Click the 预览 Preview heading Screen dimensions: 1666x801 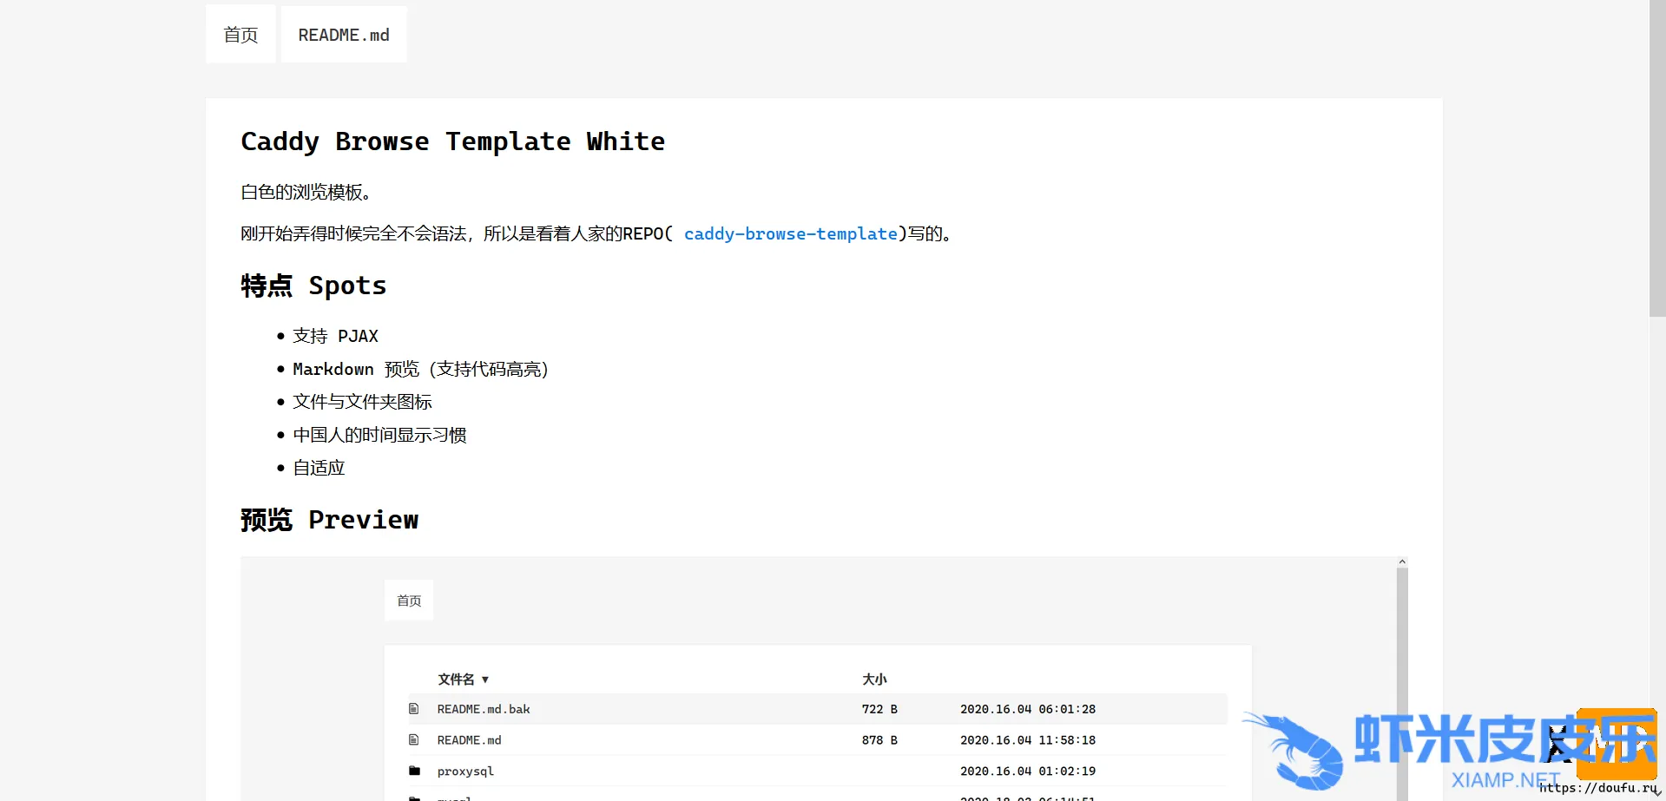click(x=329, y=520)
